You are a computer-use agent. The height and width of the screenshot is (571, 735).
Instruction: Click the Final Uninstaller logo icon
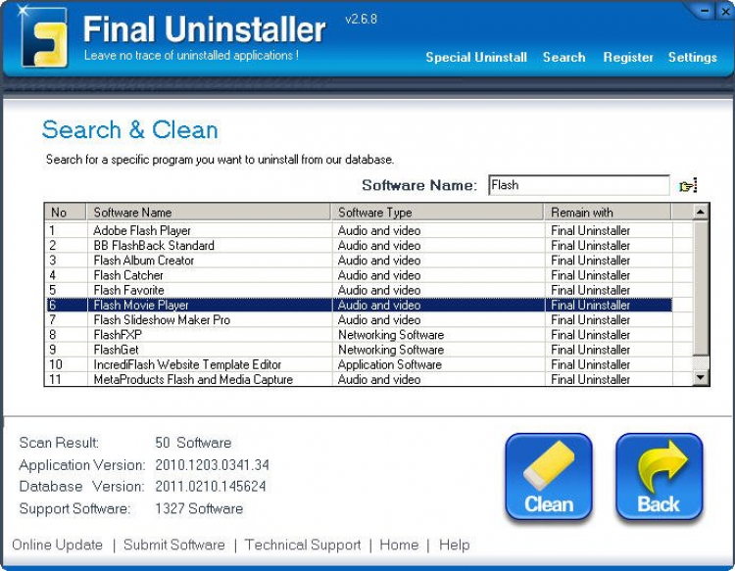44,37
